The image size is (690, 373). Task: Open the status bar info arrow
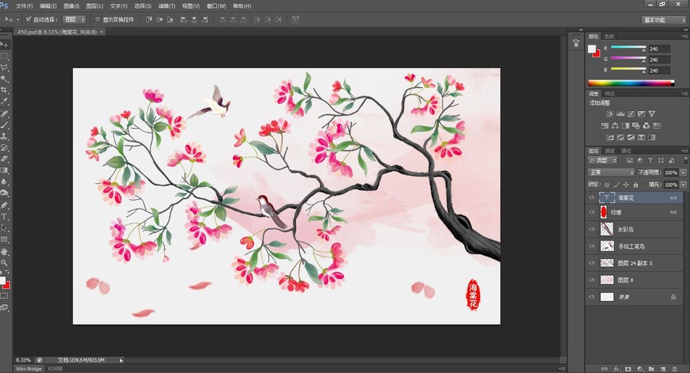click(121, 360)
